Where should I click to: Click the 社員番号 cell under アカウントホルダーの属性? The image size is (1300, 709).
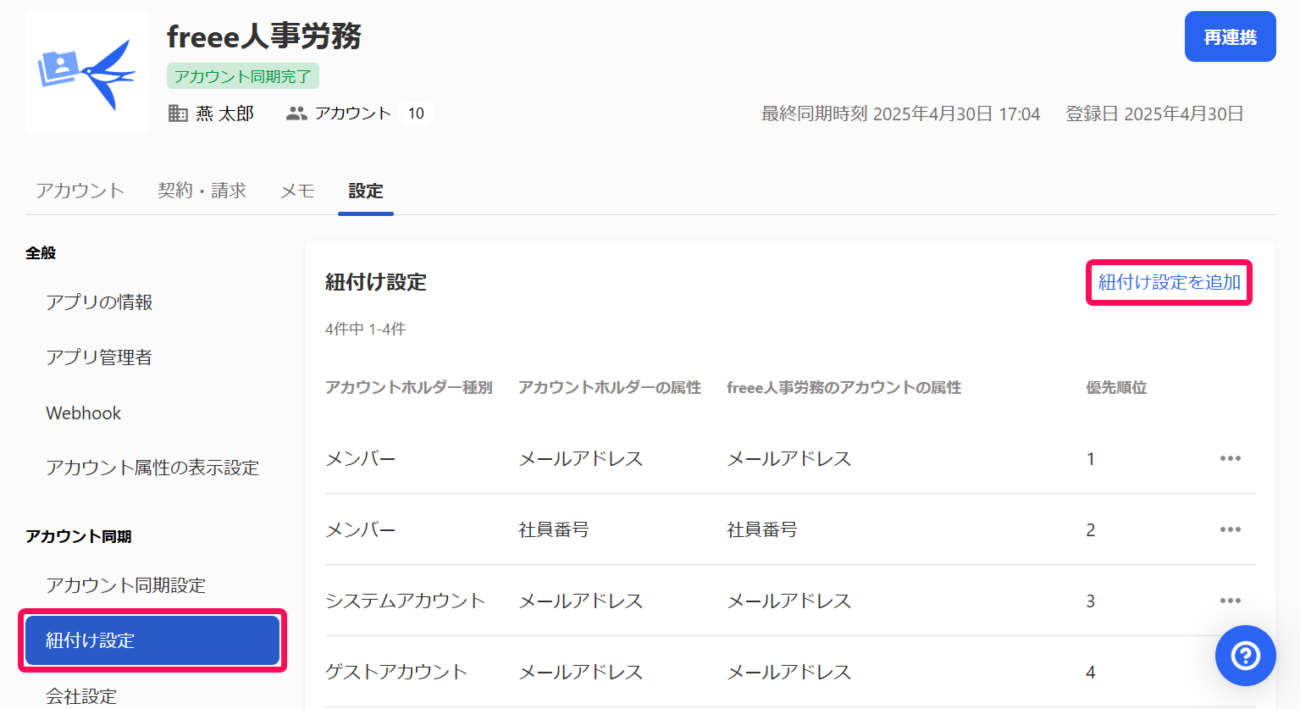tap(554, 529)
